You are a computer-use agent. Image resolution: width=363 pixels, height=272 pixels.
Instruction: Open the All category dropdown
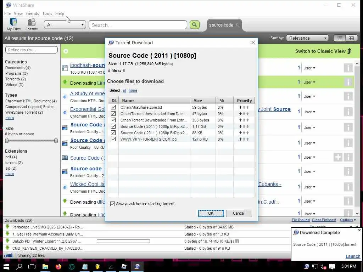coord(65,25)
